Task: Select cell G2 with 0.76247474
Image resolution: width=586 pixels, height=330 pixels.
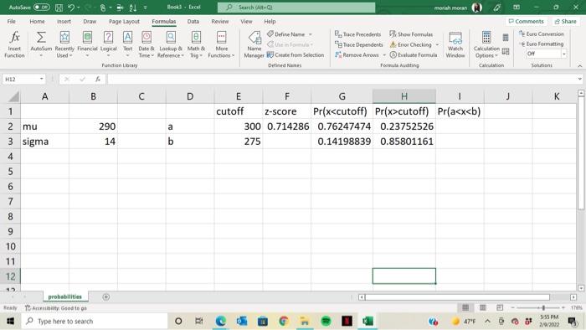Action: pos(342,126)
